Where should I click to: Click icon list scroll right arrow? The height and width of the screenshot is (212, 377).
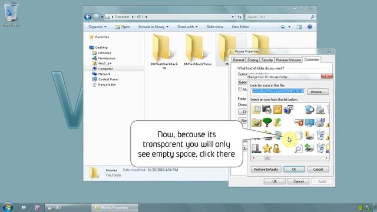pos(326,158)
